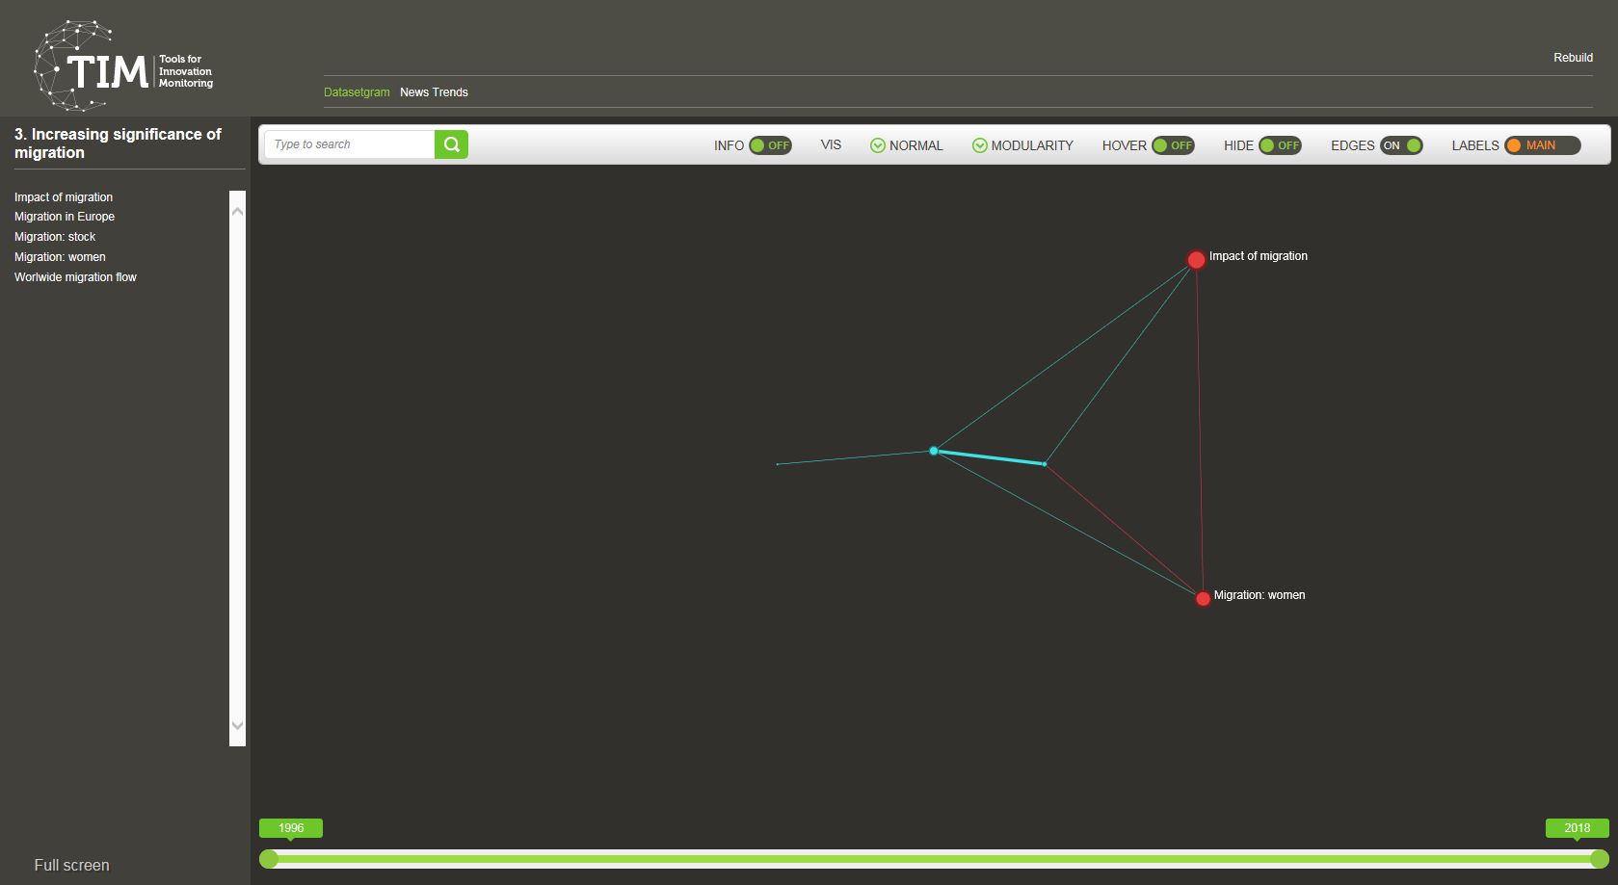
Task: Click the Migration: women red node
Action: pos(1203,599)
